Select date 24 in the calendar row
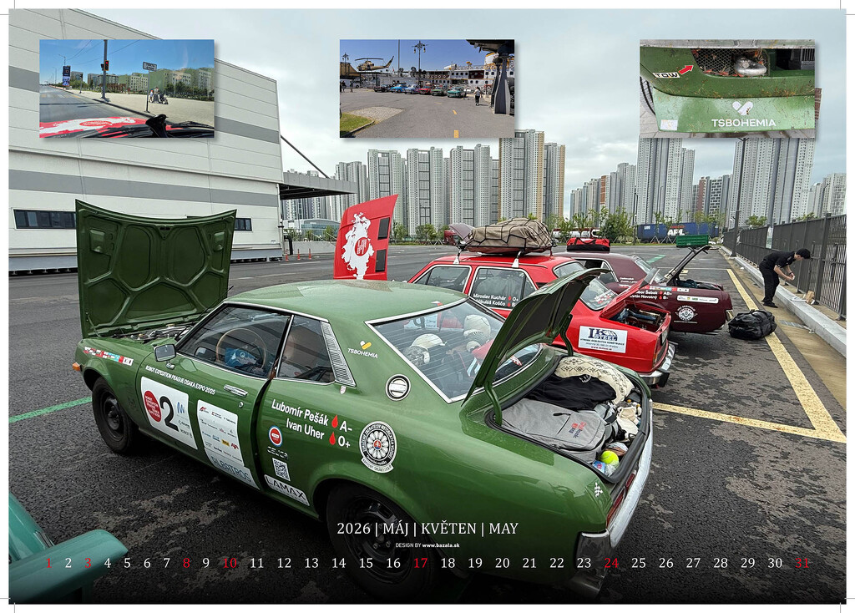This screenshot has height=613, width=855. [611, 563]
